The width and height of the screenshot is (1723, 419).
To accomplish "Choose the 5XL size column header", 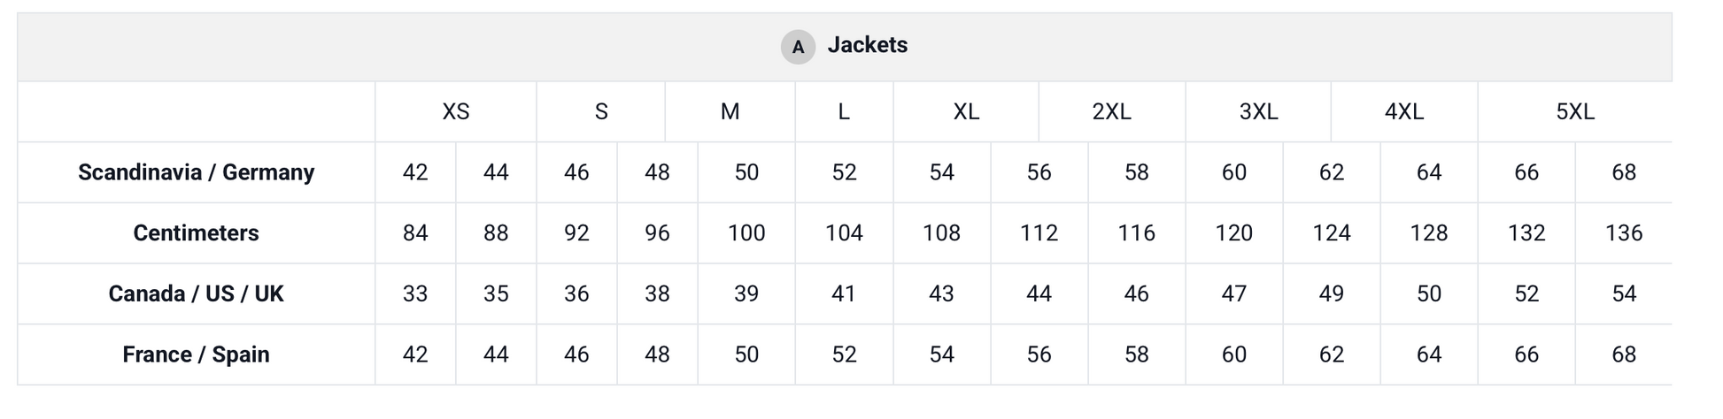I will coord(1574,112).
